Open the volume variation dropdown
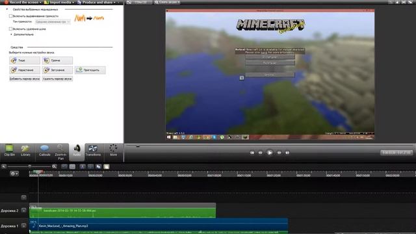This screenshot has height=234, width=416. pos(53,22)
